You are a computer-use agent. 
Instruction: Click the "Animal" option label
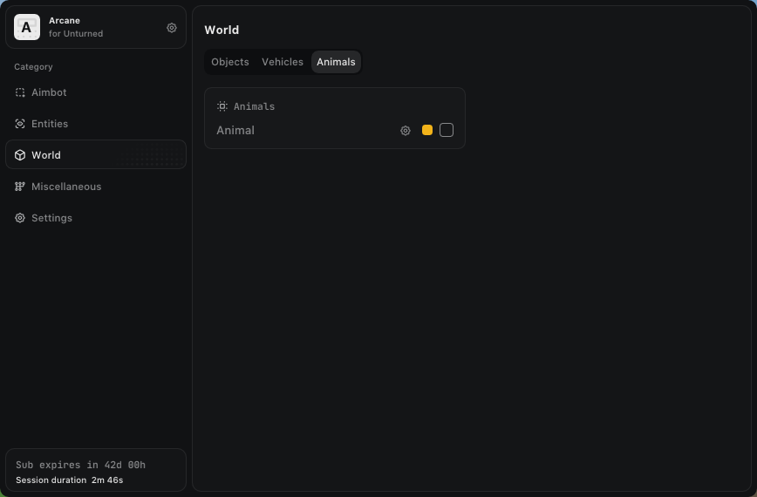(x=235, y=131)
